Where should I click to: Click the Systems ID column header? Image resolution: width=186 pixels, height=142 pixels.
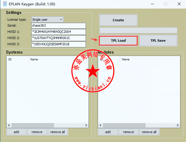(x=17, y=59)
